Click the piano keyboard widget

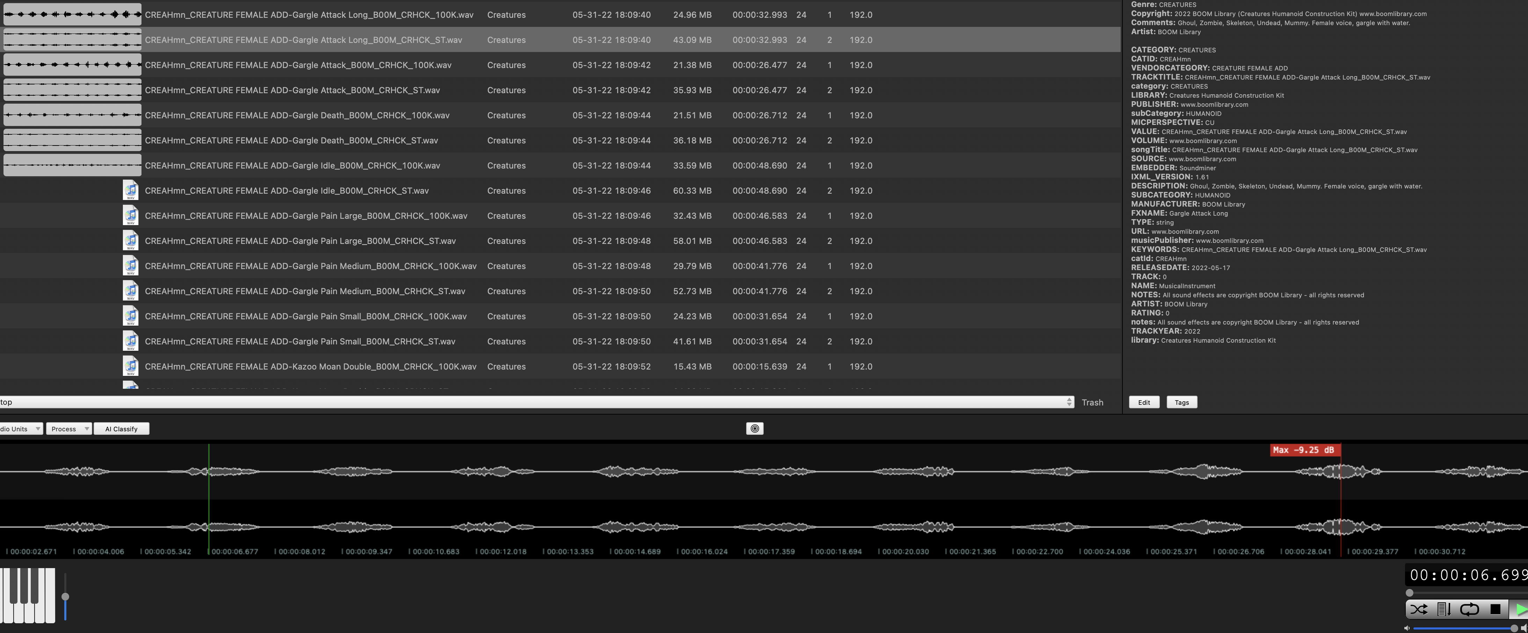(x=28, y=595)
